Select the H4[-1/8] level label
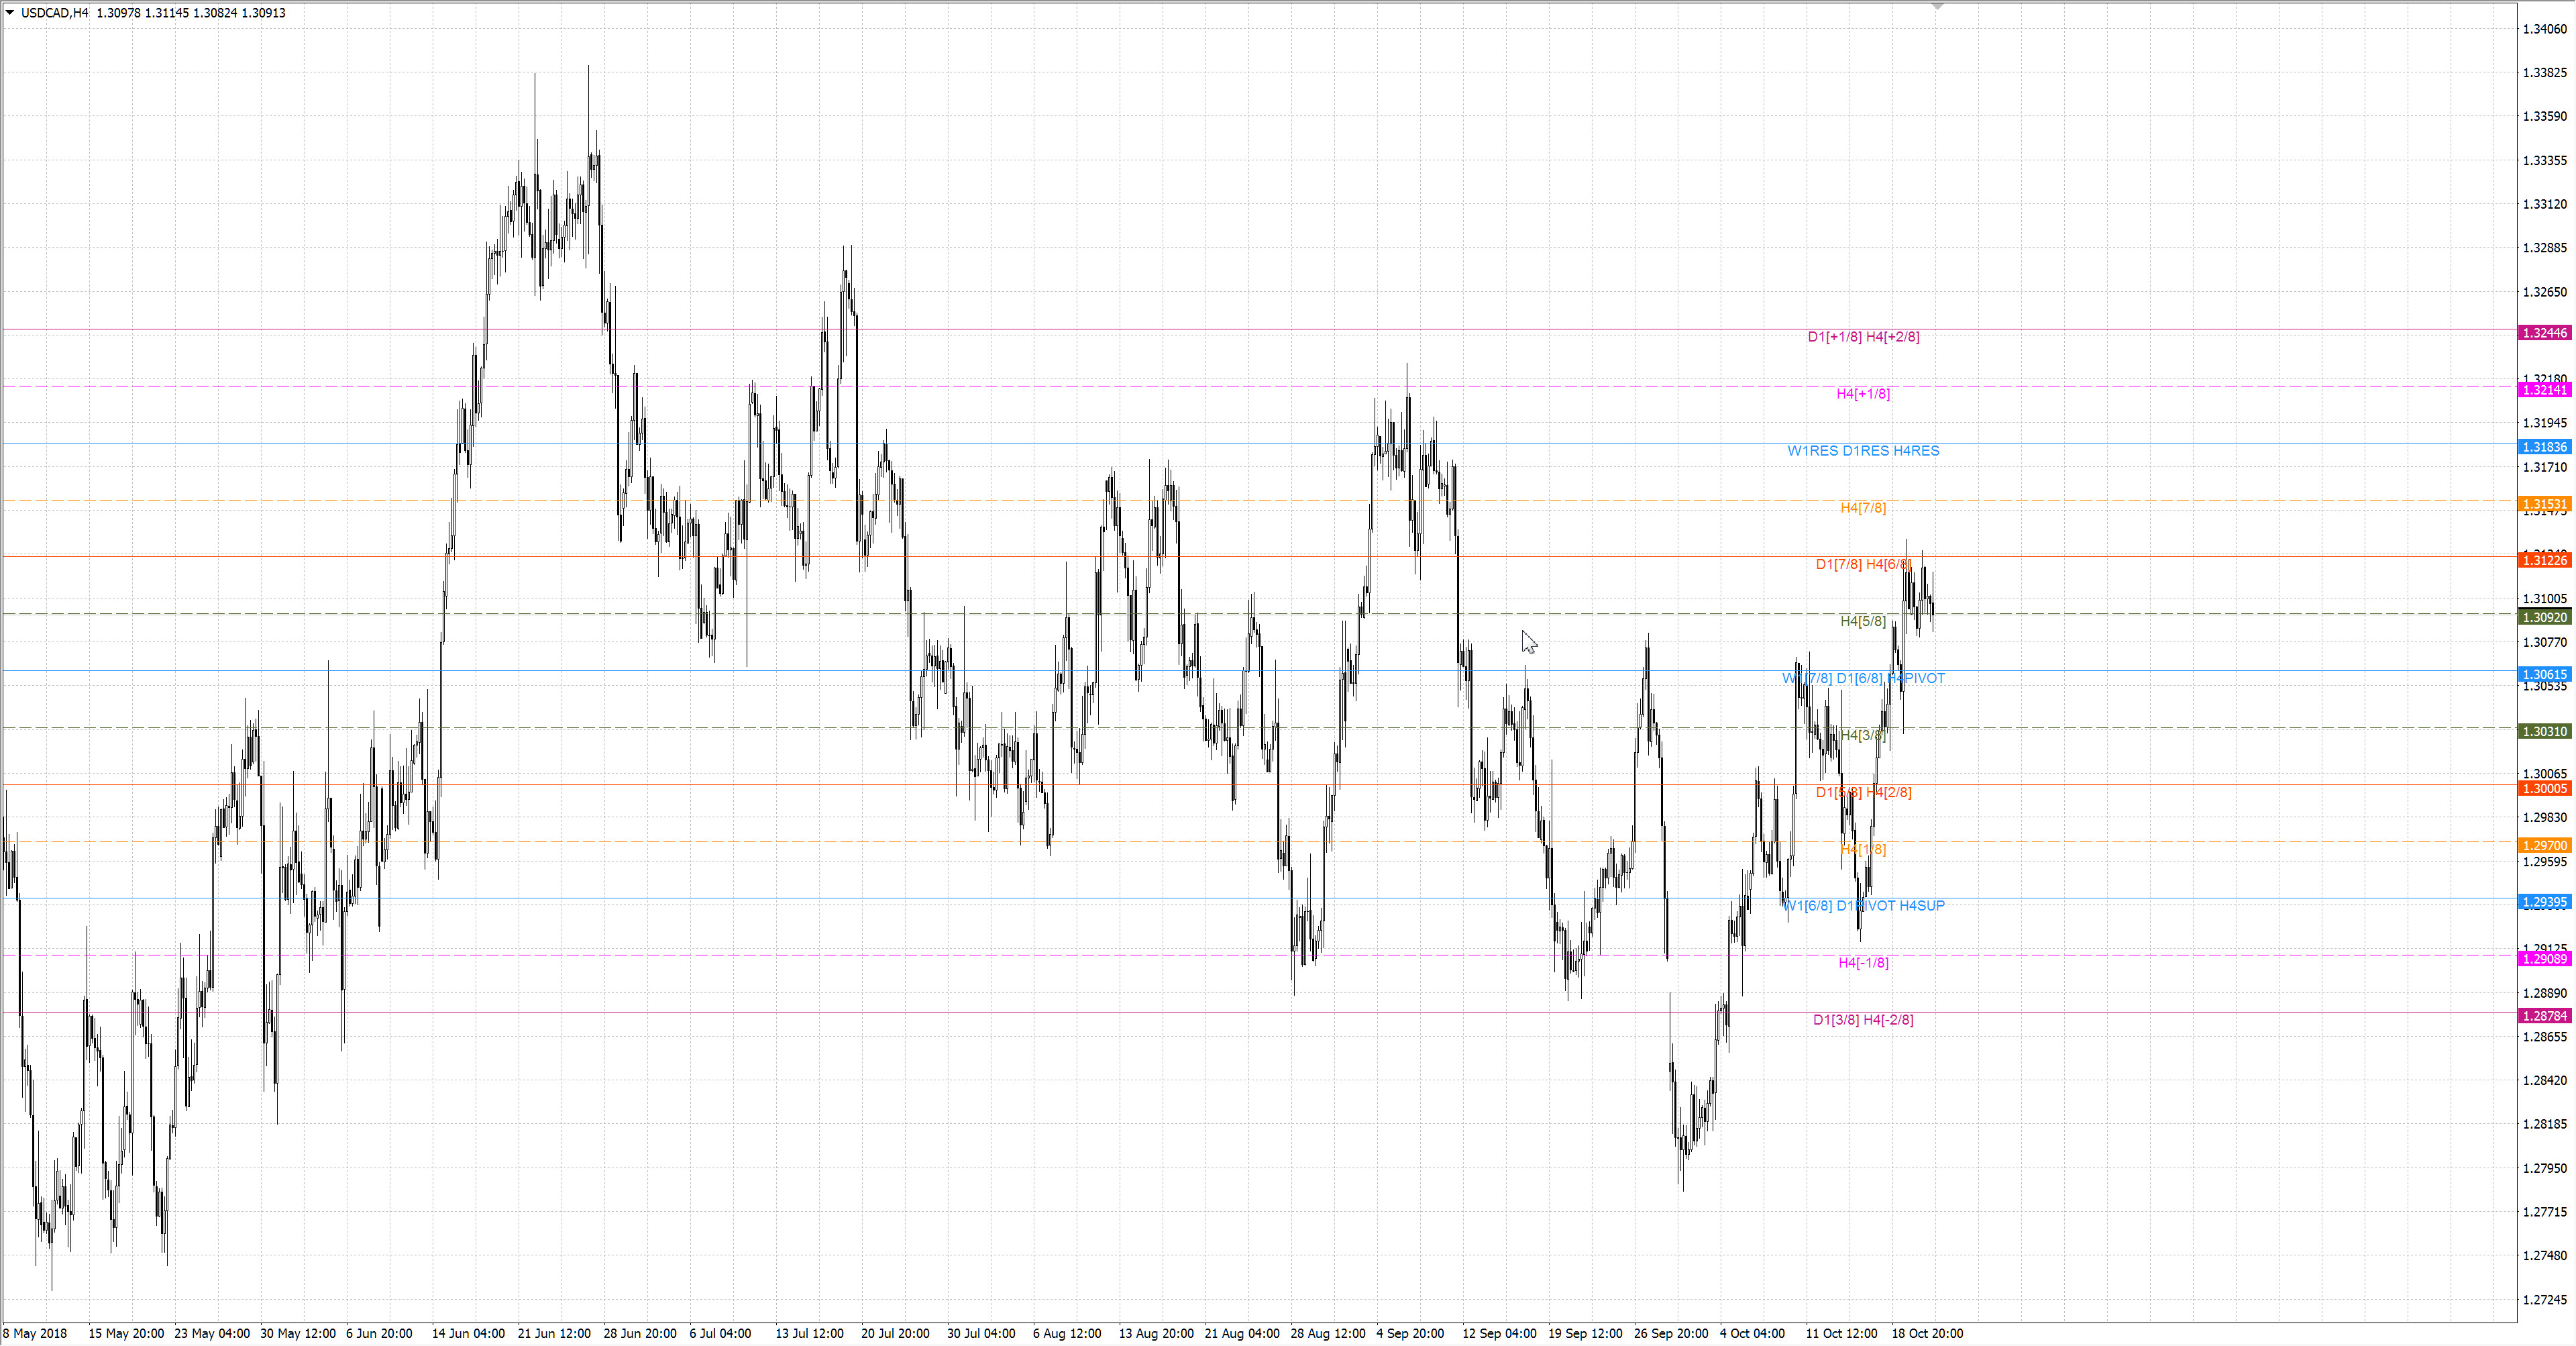Viewport: 2576px width, 1346px height. 1863,963
